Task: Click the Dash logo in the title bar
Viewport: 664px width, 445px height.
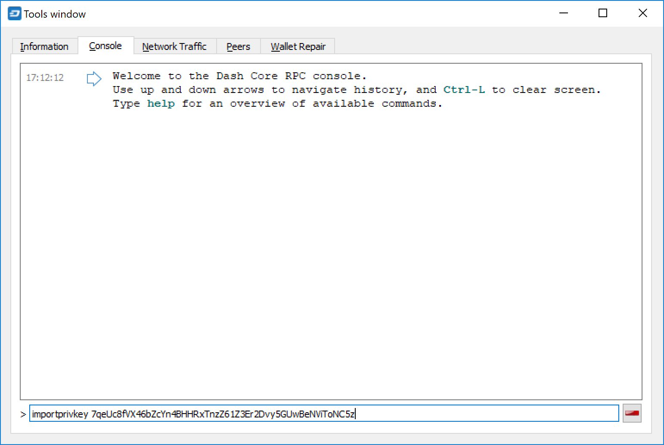Action: pyautogui.click(x=14, y=14)
